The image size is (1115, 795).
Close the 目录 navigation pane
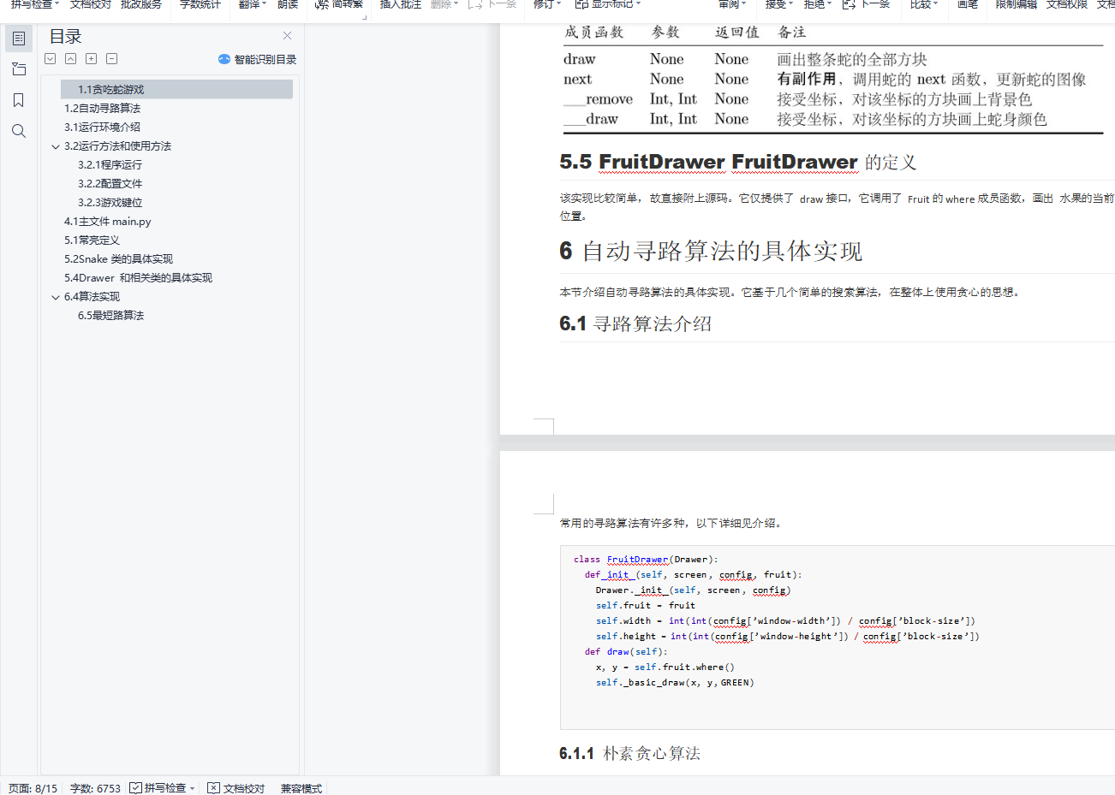coord(287,36)
